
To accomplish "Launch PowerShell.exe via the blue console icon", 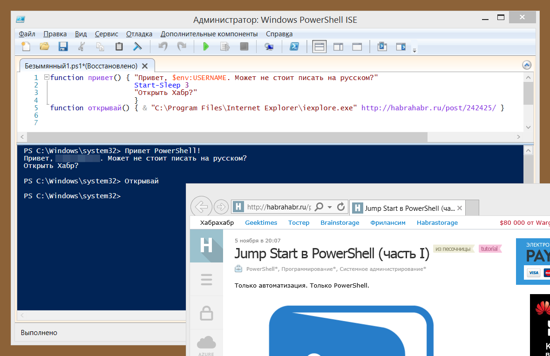I will point(294,47).
